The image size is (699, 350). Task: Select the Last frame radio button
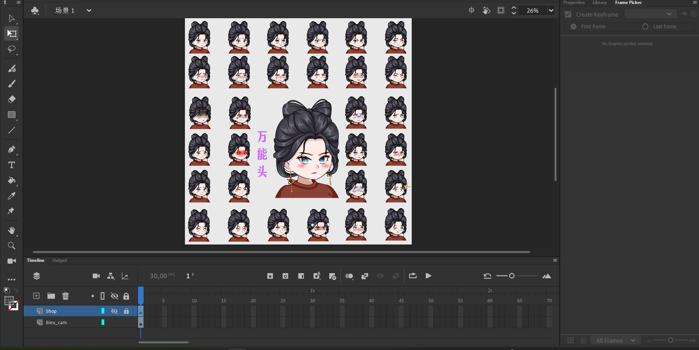(x=645, y=27)
